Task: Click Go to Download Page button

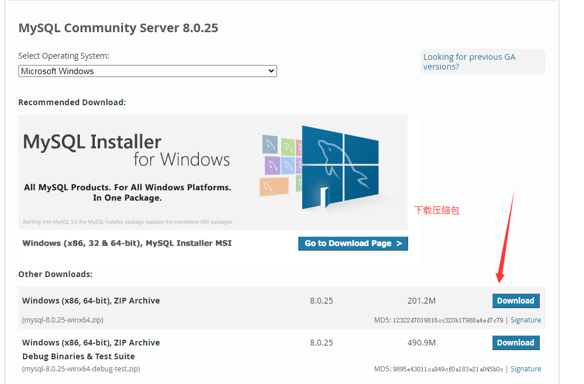Action: (353, 243)
